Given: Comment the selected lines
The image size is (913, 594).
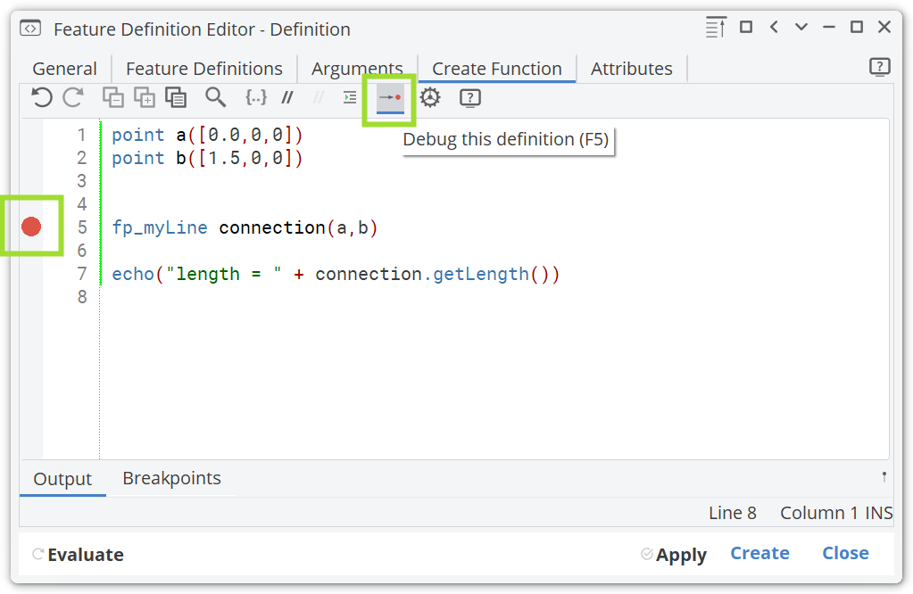Looking at the screenshot, I should (x=287, y=97).
